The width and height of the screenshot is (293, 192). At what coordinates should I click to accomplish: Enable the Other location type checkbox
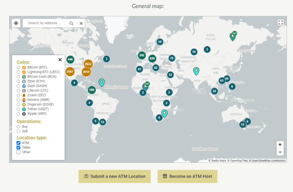pos(18,152)
